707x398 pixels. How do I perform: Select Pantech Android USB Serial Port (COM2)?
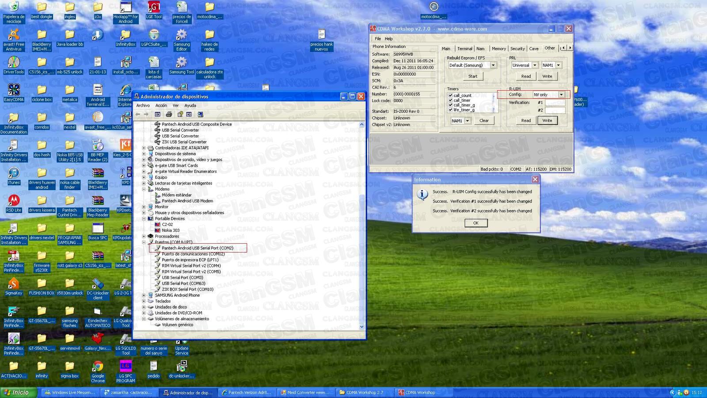point(197,248)
